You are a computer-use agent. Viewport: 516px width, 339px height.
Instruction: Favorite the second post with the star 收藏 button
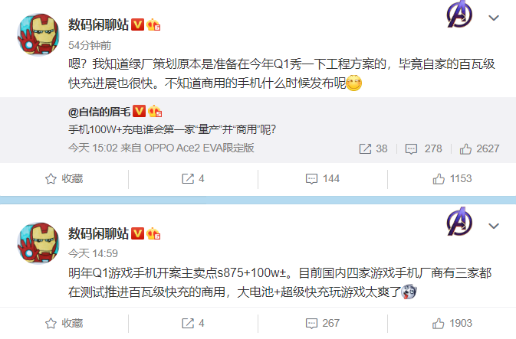[x=64, y=323]
